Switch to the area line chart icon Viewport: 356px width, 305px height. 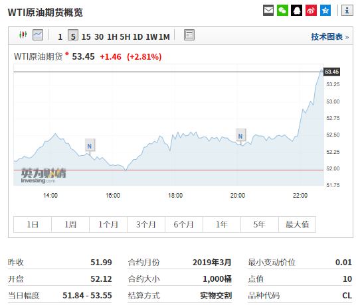tap(38, 35)
